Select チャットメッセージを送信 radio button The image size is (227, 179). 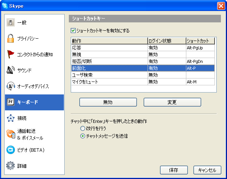click(83, 136)
